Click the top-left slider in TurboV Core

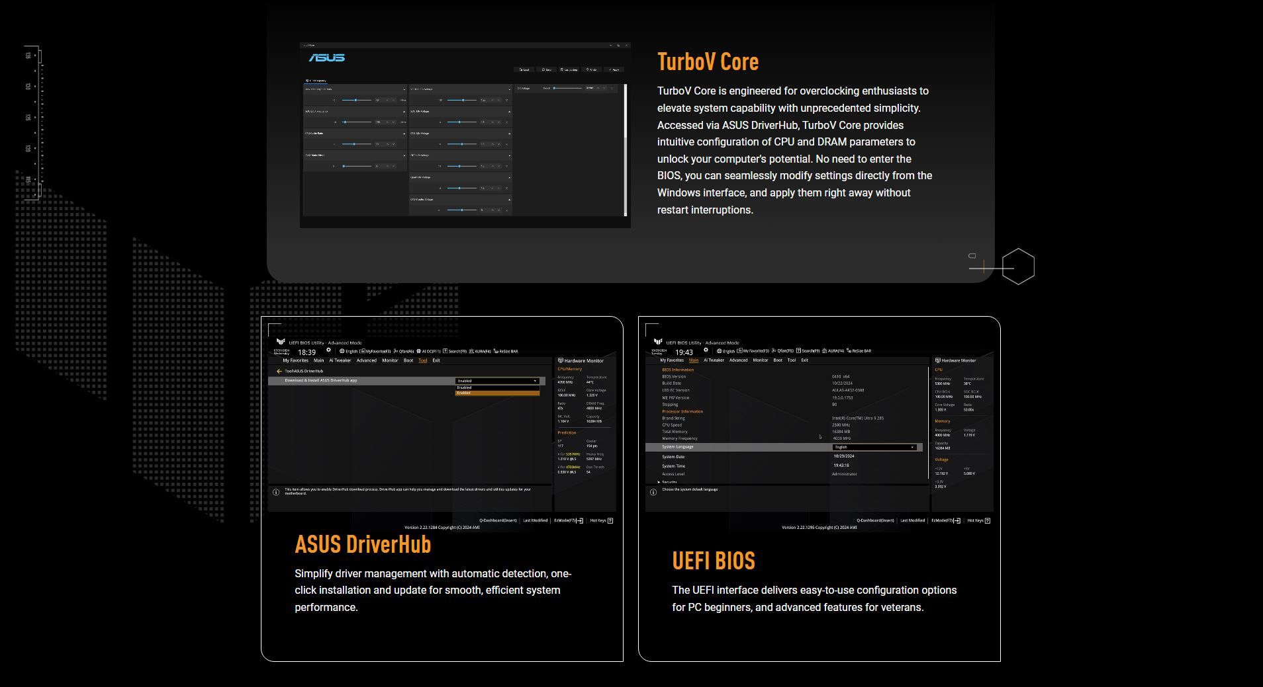coord(355,101)
